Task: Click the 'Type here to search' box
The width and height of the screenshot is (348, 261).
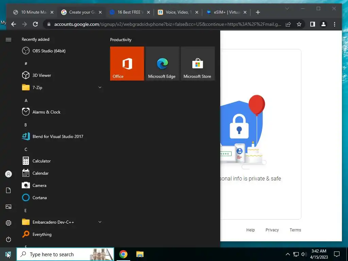Action: (65, 254)
